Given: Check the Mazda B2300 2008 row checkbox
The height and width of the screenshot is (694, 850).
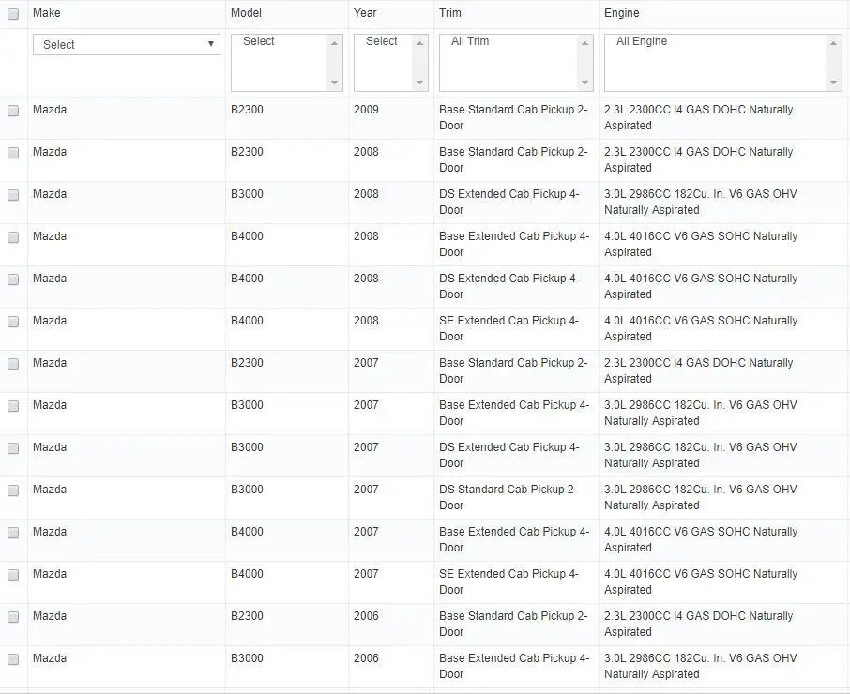Looking at the screenshot, I should (13, 153).
